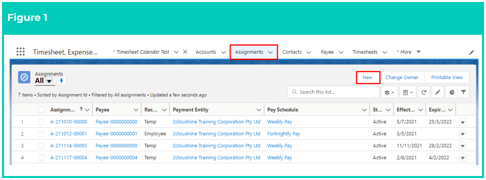Open assignment A-211010-00000

(x=69, y=122)
